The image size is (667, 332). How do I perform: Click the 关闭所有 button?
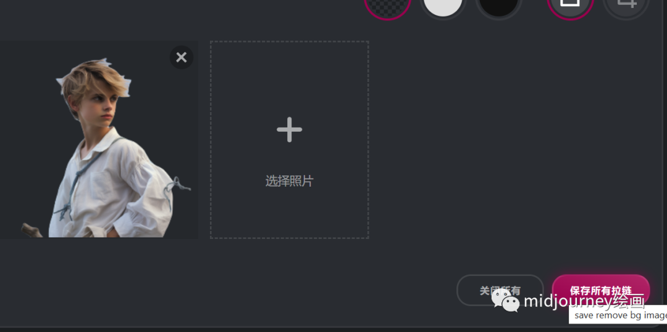(500, 291)
